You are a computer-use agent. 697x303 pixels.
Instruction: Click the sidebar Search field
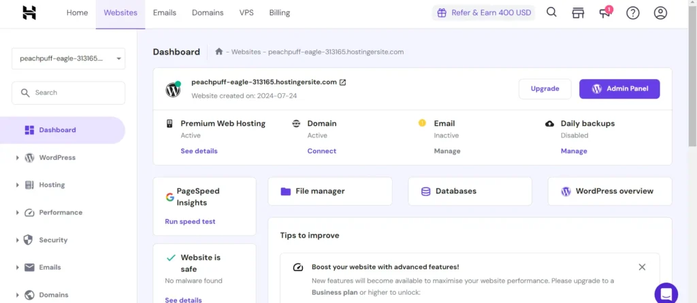pyautogui.click(x=69, y=93)
